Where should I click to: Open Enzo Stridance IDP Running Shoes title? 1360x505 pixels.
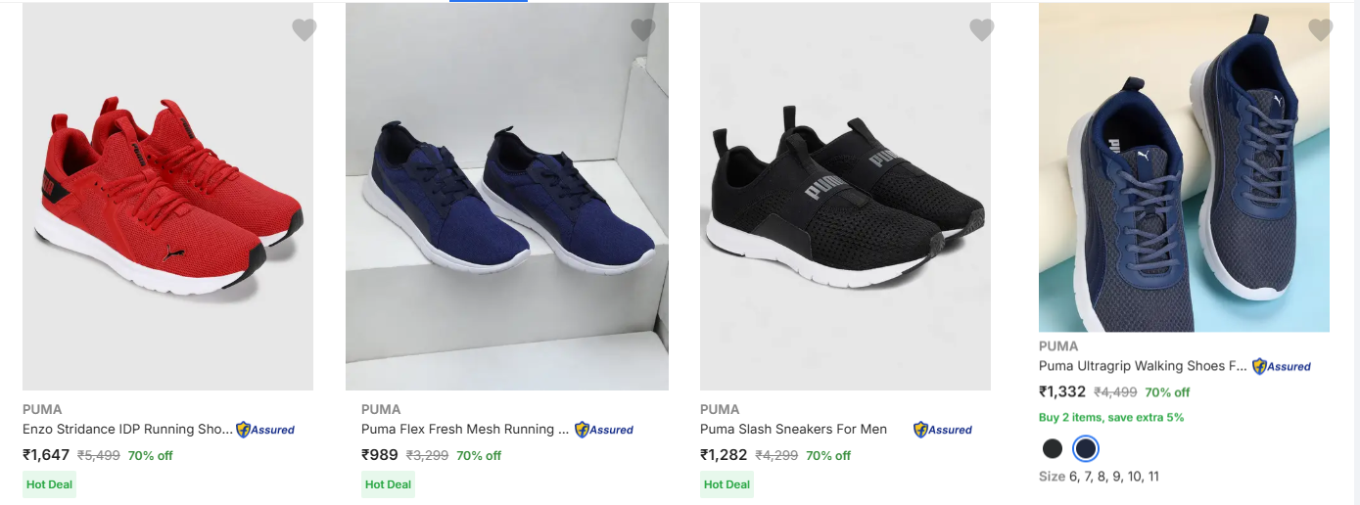[127, 430]
